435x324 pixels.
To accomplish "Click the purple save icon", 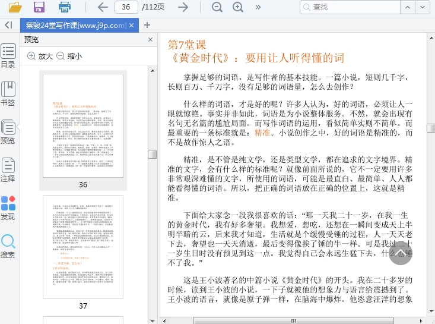I will (x=39, y=7).
